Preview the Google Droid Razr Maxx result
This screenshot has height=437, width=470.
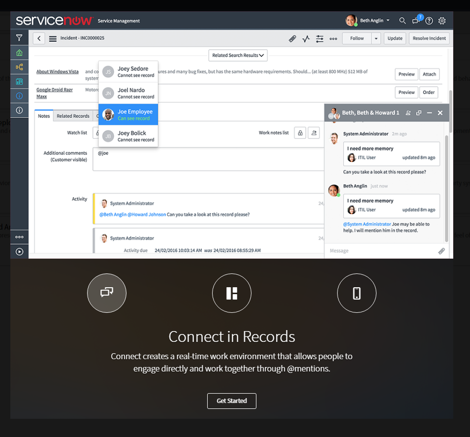[x=407, y=92]
